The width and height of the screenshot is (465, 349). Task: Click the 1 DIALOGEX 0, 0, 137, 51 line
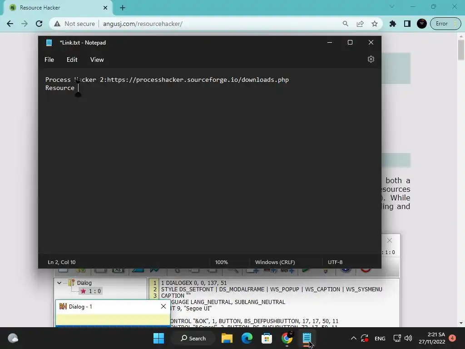pyautogui.click(x=194, y=283)
